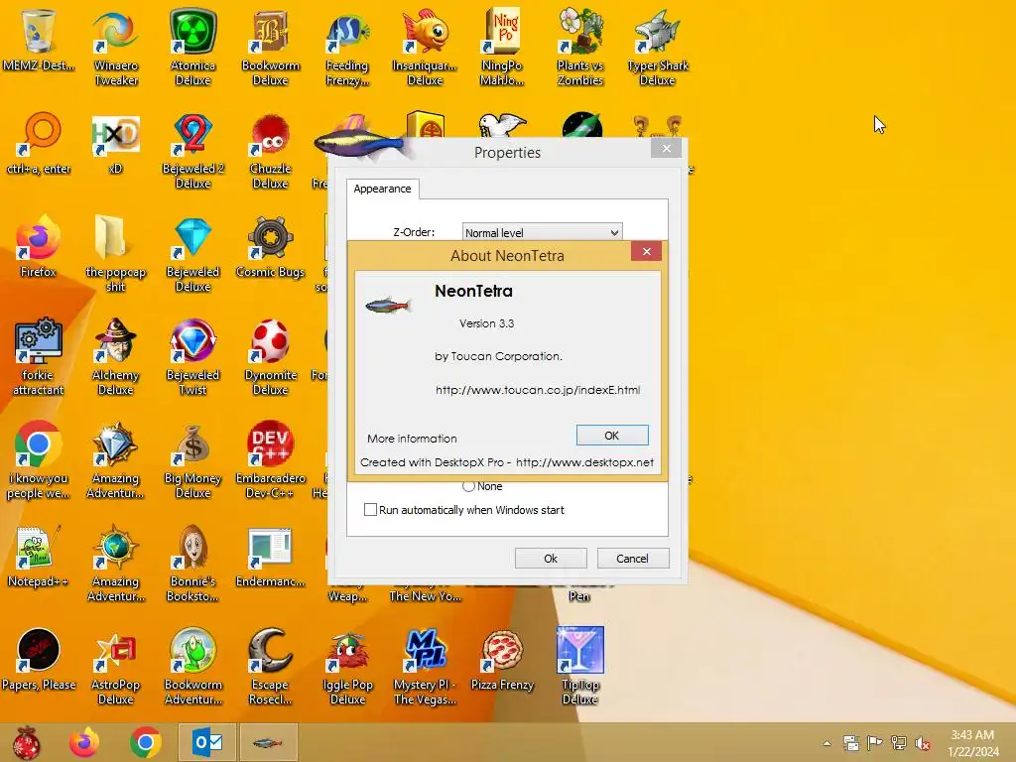Image resolution: width=1016 pixels, height=762 pixels.
Task: Open Outlook from the taskbar
Action: click(207, 742)
